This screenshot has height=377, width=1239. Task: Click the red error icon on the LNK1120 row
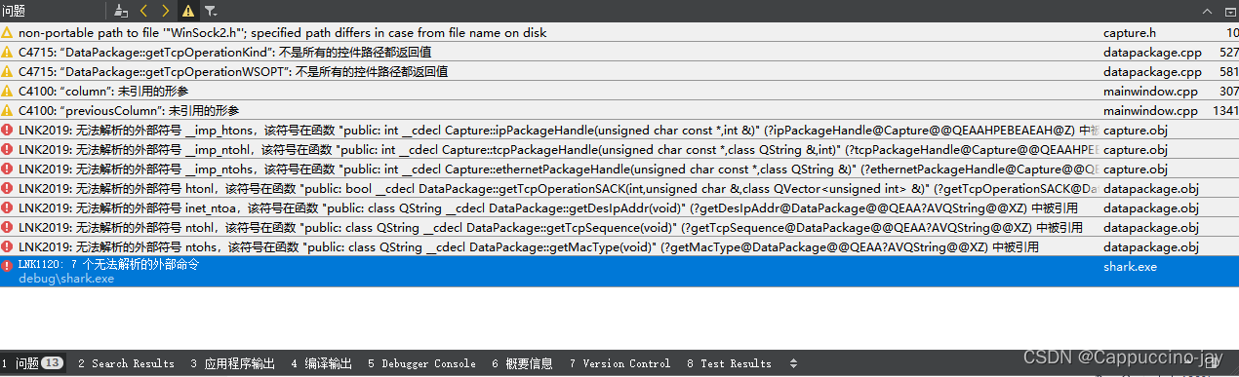[x=8, y=265]
